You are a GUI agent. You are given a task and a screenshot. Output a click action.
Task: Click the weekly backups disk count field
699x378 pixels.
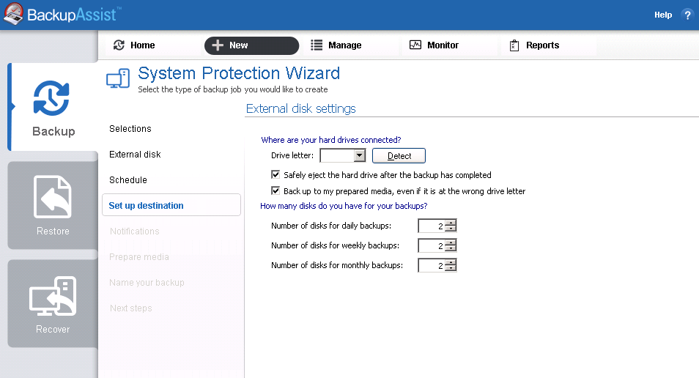(432, 245)
